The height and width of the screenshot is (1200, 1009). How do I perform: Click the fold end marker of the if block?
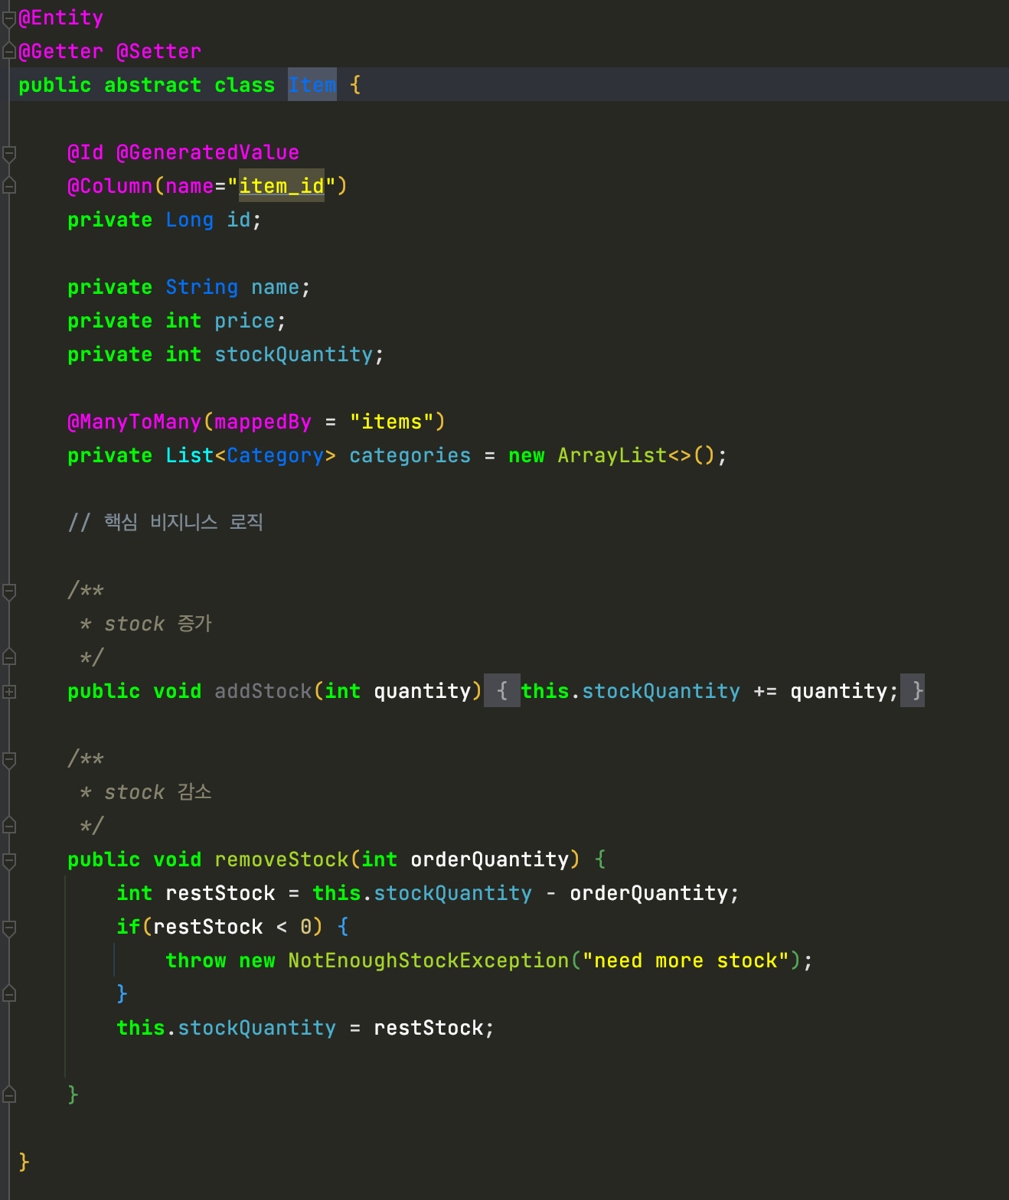(9, 994)
